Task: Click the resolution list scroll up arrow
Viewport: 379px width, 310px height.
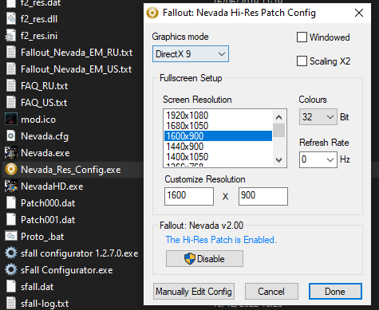Action: (x=278, y=117)
